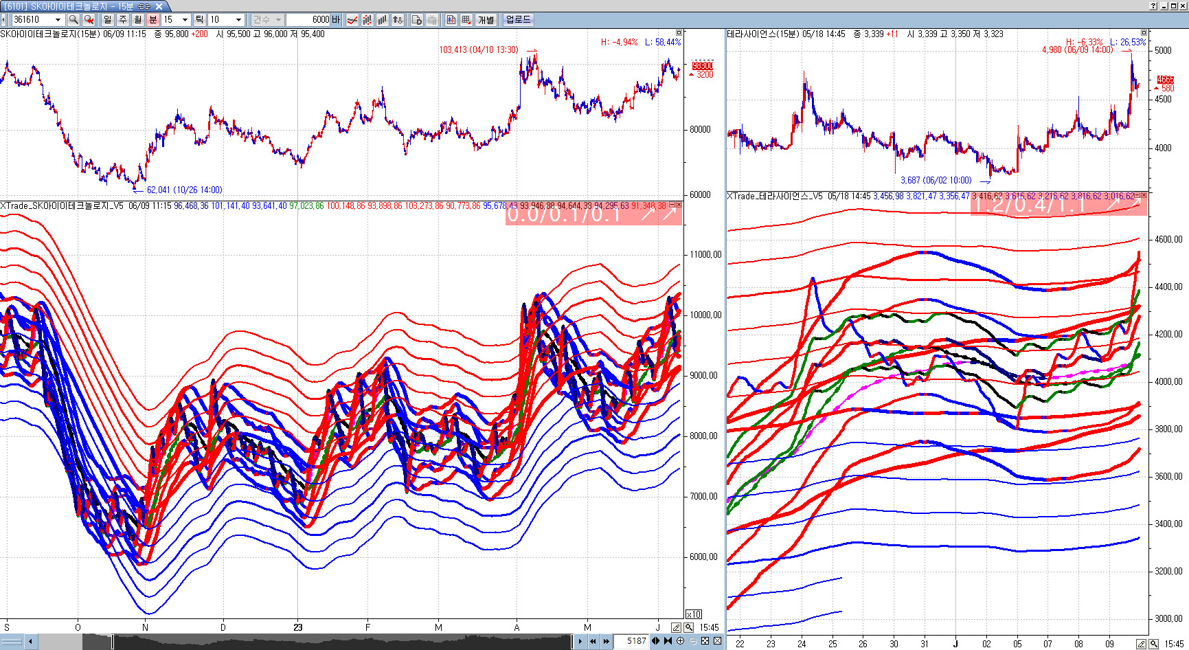Click the stock search magnifier icon

pos(73,20)
